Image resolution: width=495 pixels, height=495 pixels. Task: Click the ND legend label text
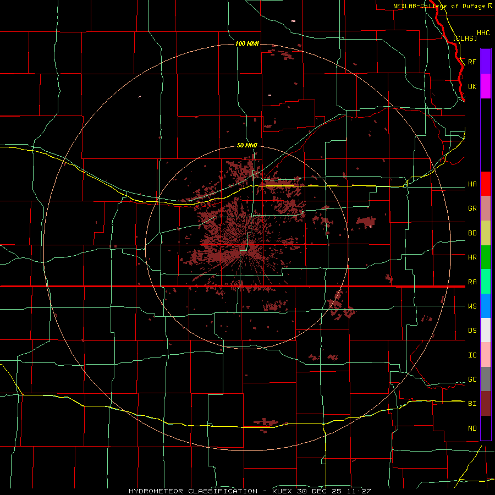tap(472, 428)
